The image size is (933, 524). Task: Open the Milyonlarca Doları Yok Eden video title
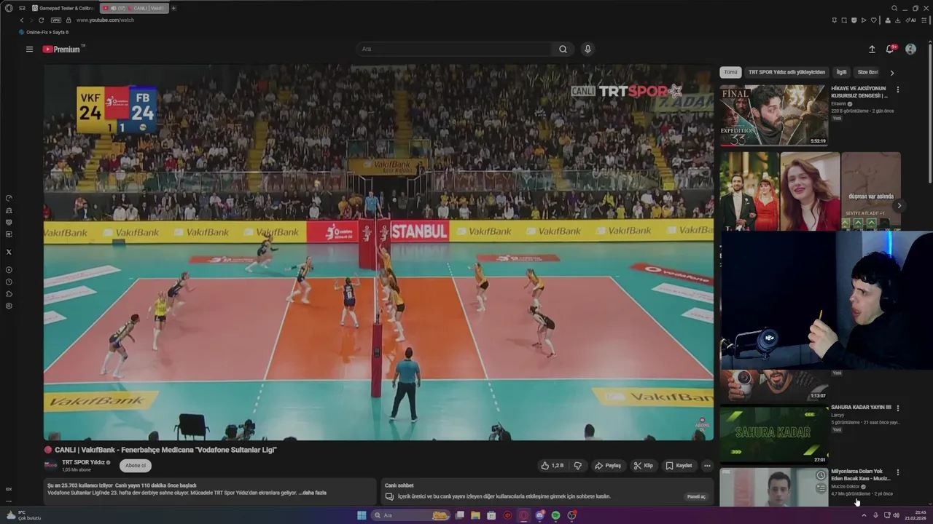(861, 475)
